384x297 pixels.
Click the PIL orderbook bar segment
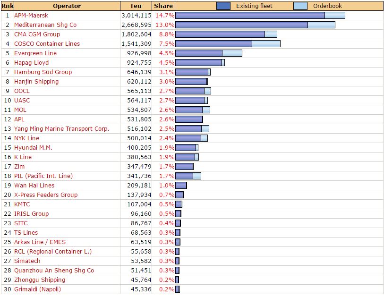pyautogui.click(x=197, y=176)
